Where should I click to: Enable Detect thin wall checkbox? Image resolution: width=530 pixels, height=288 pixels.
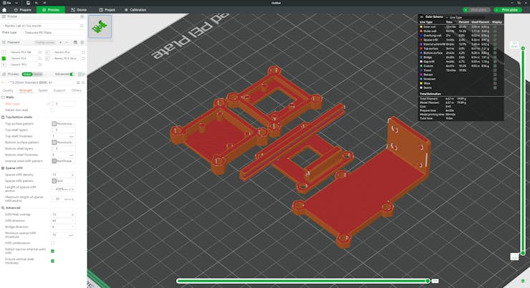52,110
